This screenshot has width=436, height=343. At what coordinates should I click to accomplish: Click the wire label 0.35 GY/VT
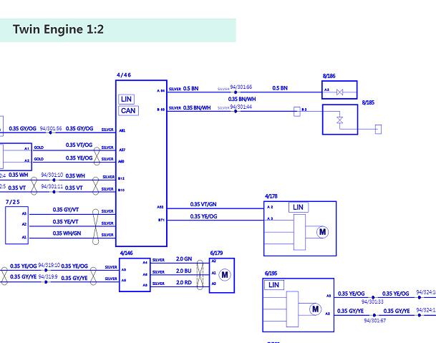66,210
